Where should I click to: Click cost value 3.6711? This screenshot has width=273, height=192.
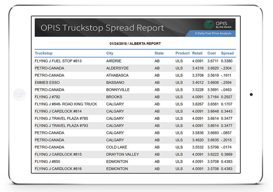click(x=213, y=61)
